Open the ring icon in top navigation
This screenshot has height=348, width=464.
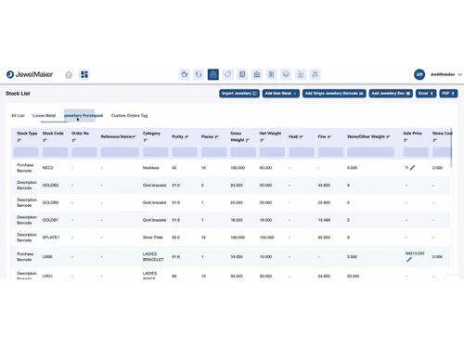click(184, 74)
